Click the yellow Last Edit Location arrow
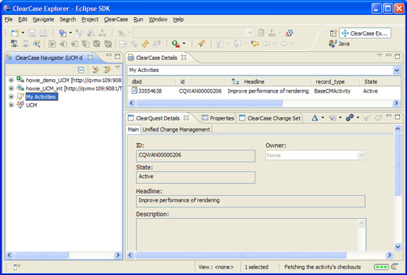 [x=255, y=43]
